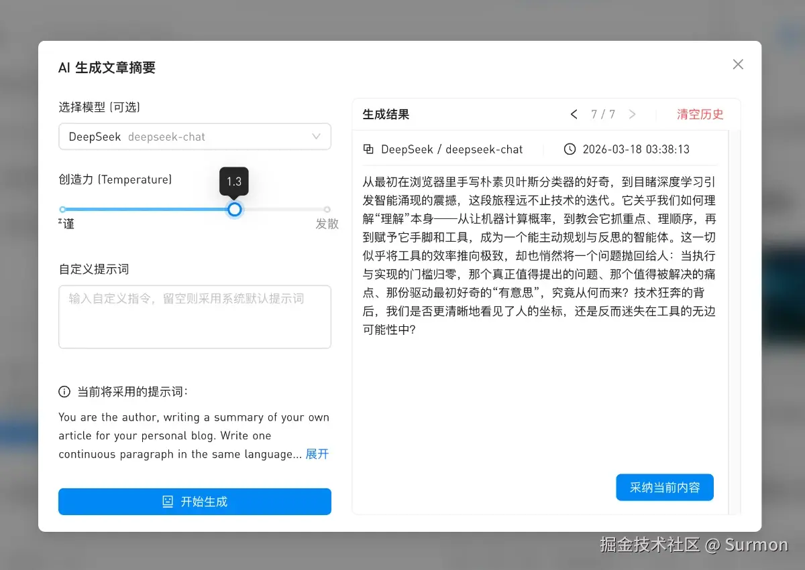
Task: Click the 发散 slider end label
Action: click(327, 224)
